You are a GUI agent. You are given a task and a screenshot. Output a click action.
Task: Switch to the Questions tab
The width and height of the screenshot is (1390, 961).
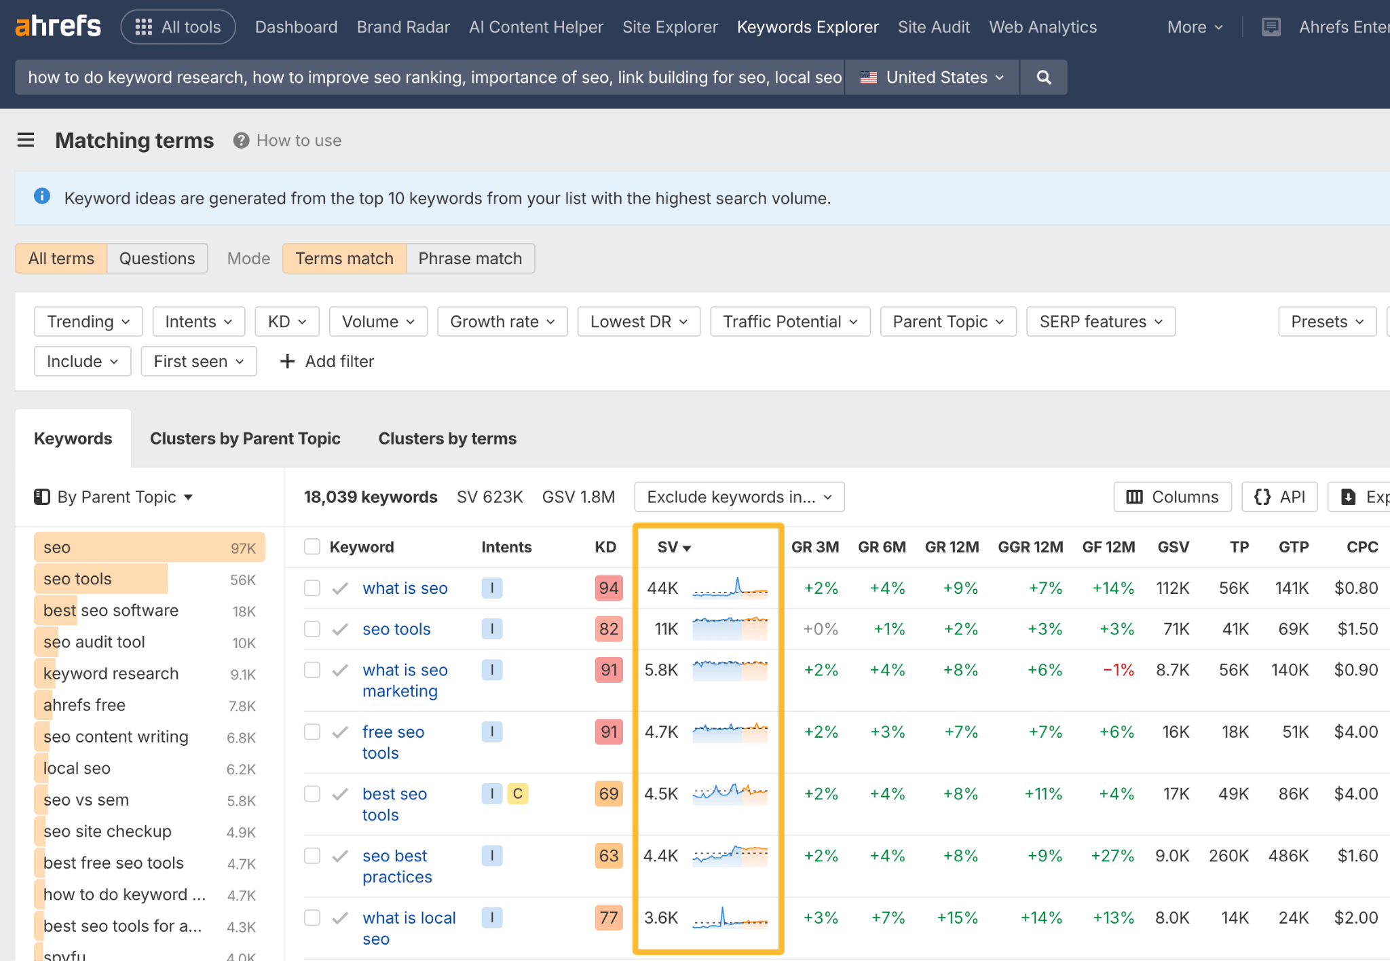click(157, 258)
